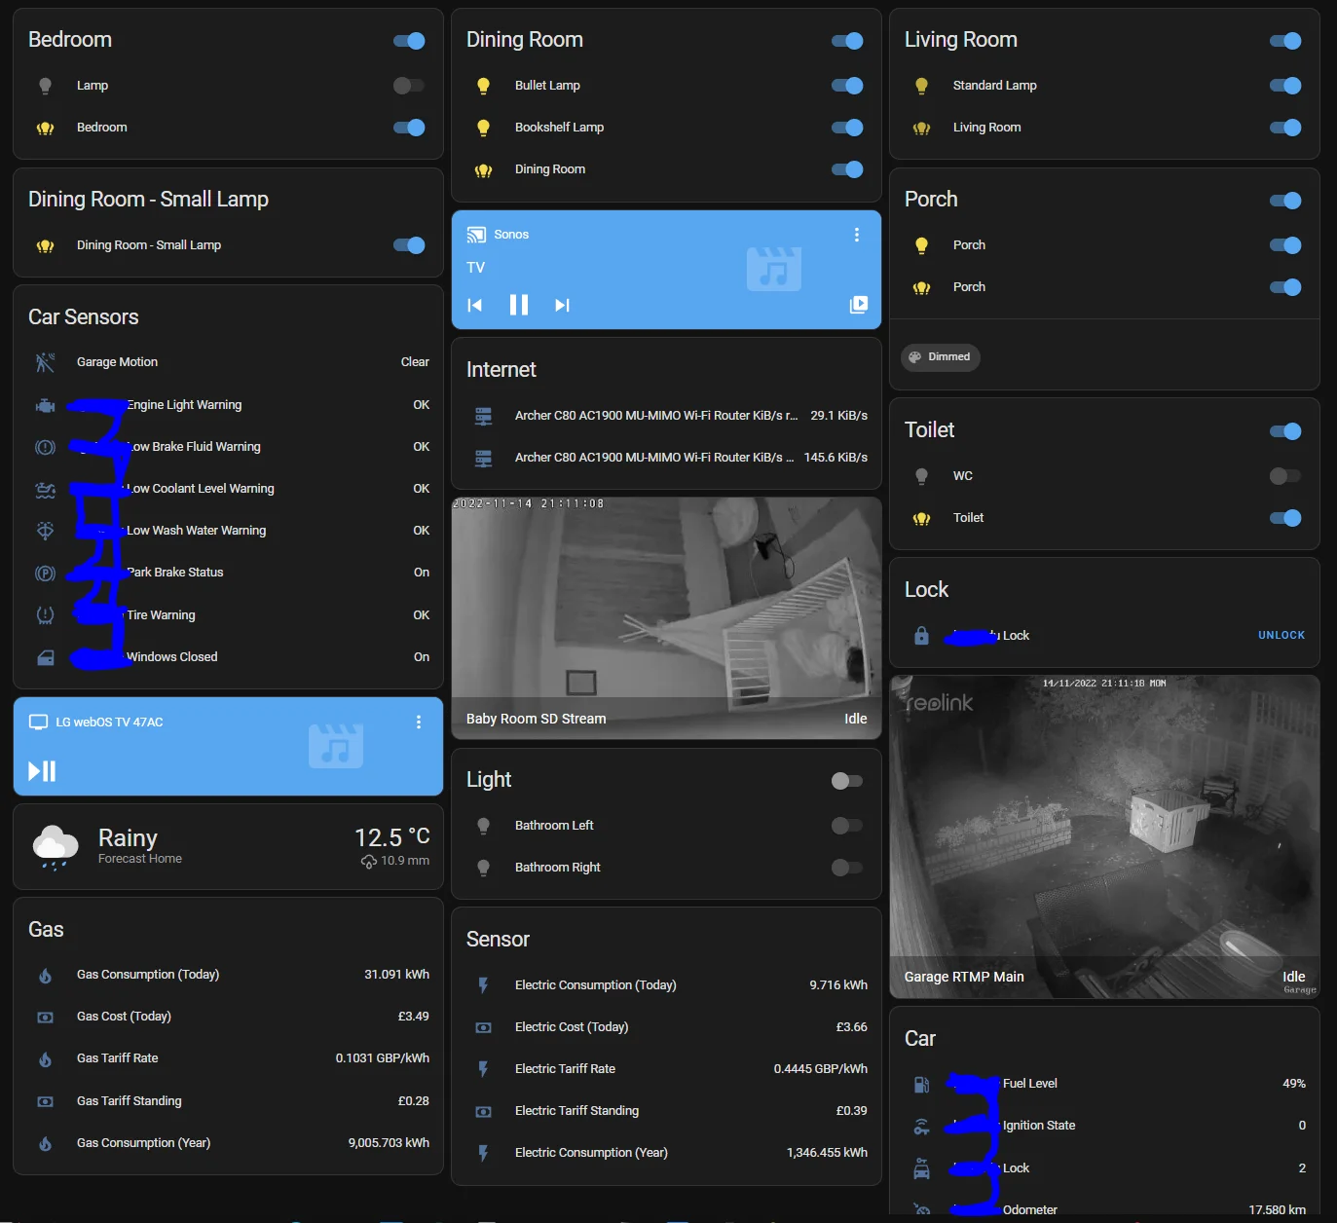The height and width of the screenshot is (1223, 1337).
Task: Click the Sonos cast icon
Action: (476, 235)
